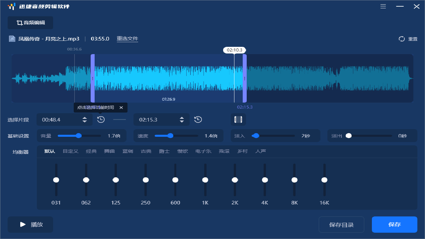The image size is (425, 239).
Task: Click the start-time history clock icon
Action: [101, 119]
